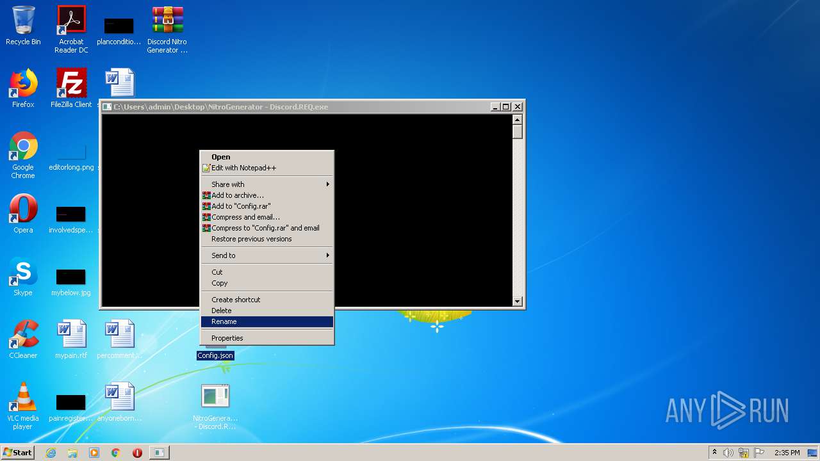Click console window scrollbar down arrow

(x=518, y=301)
